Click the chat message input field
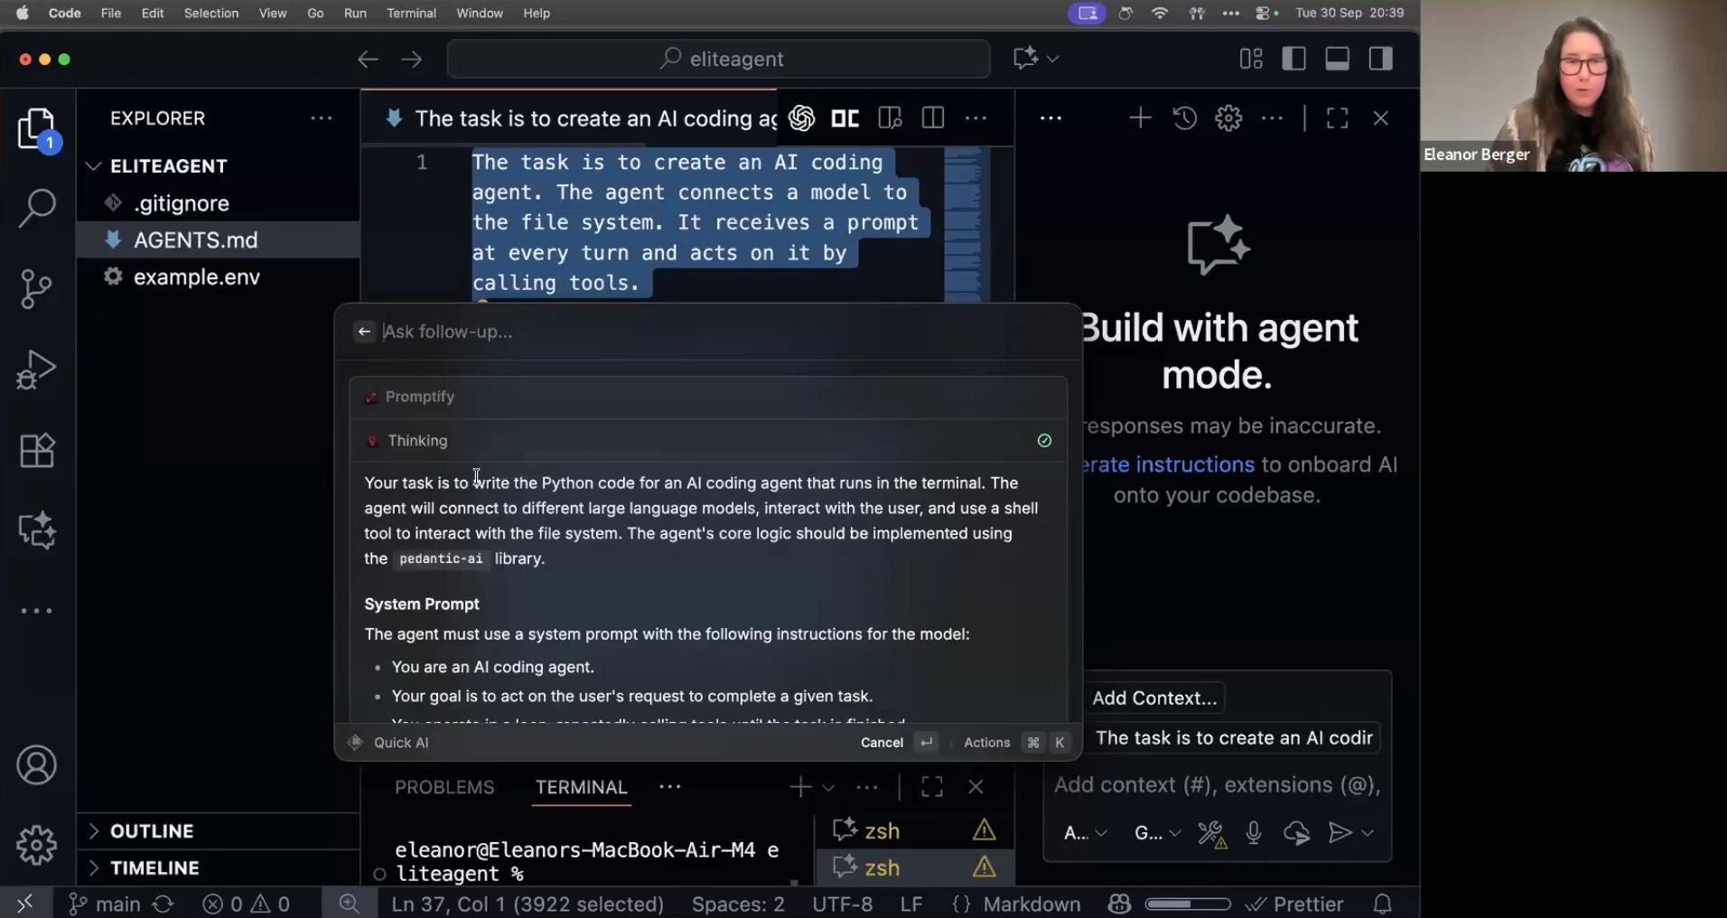Viewport: 1727px width, 918px height. (1217, 785)
